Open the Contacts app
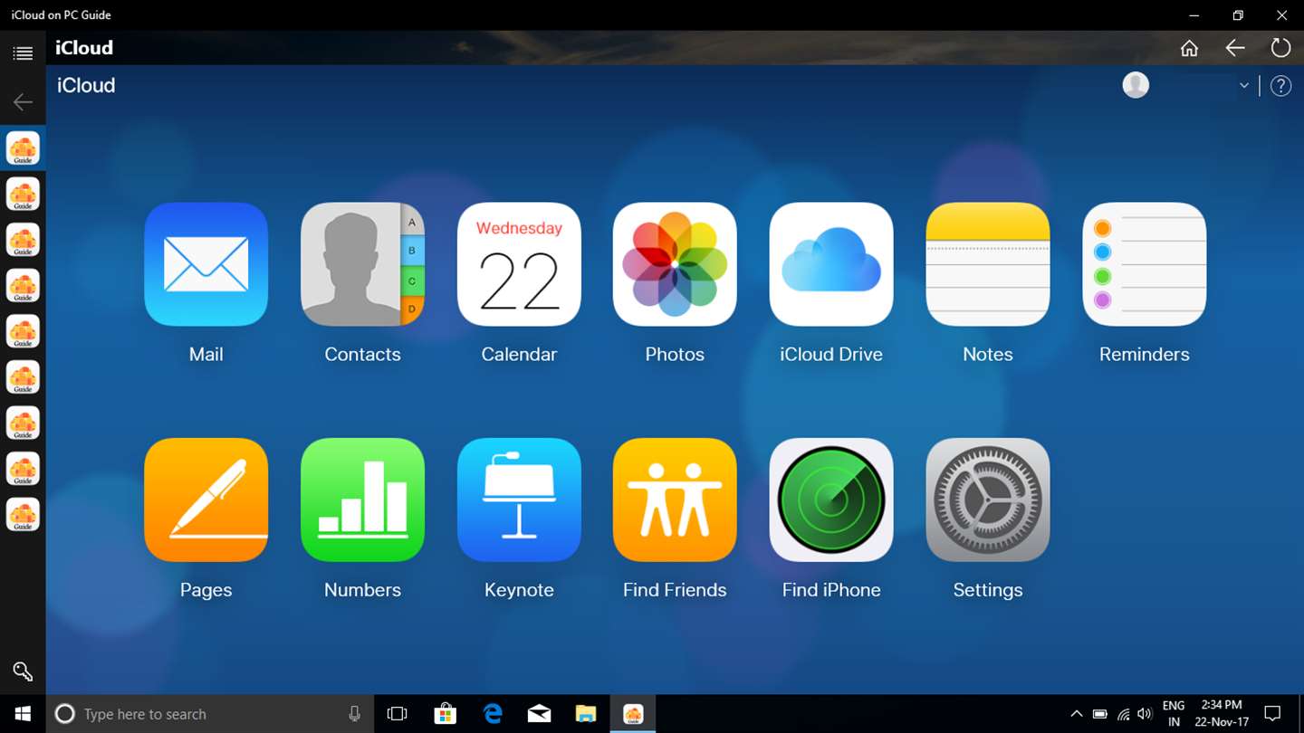This screenshot has height=733, width=1304. click(362, 264)
